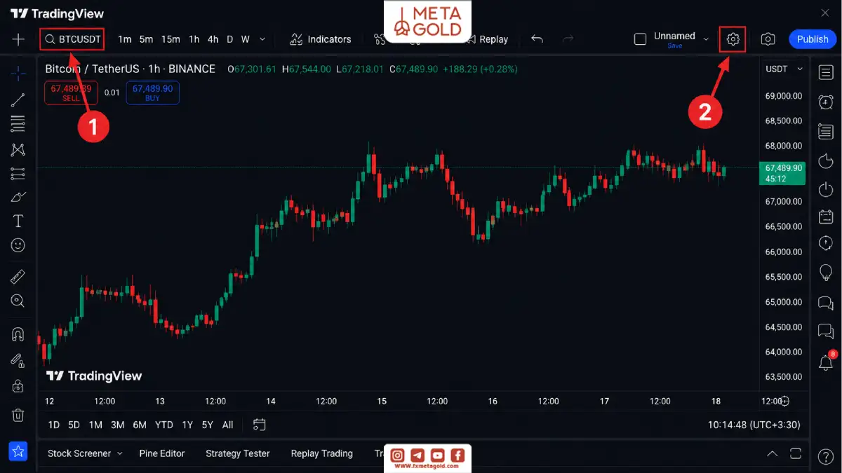
Task: Open the Stock Screener tab
Action: point(79,453)
